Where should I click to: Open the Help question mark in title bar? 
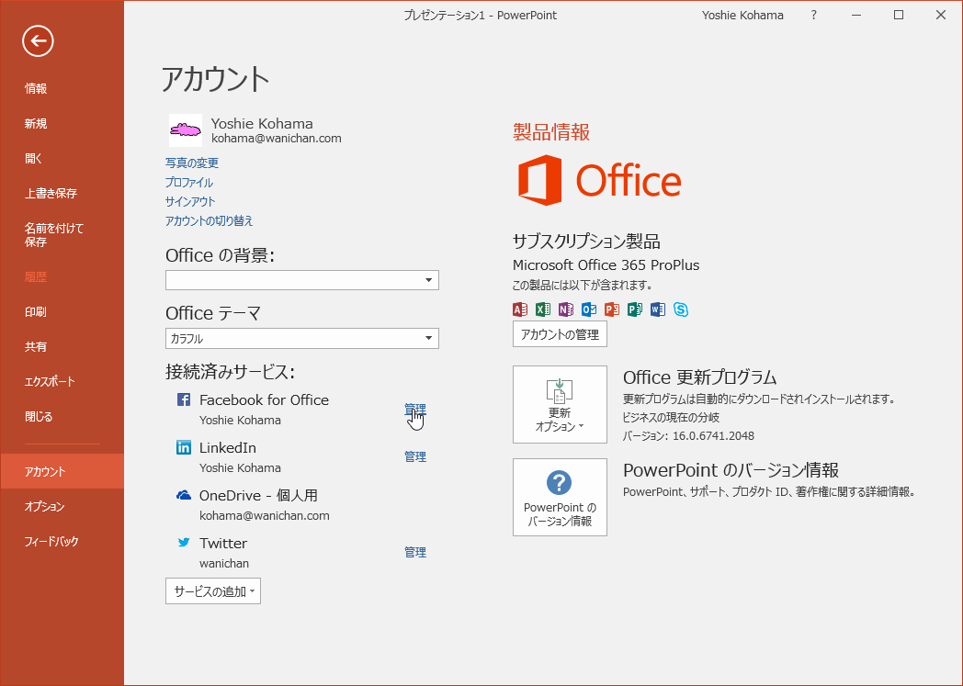pyautogui.click(x=814, y=16)
